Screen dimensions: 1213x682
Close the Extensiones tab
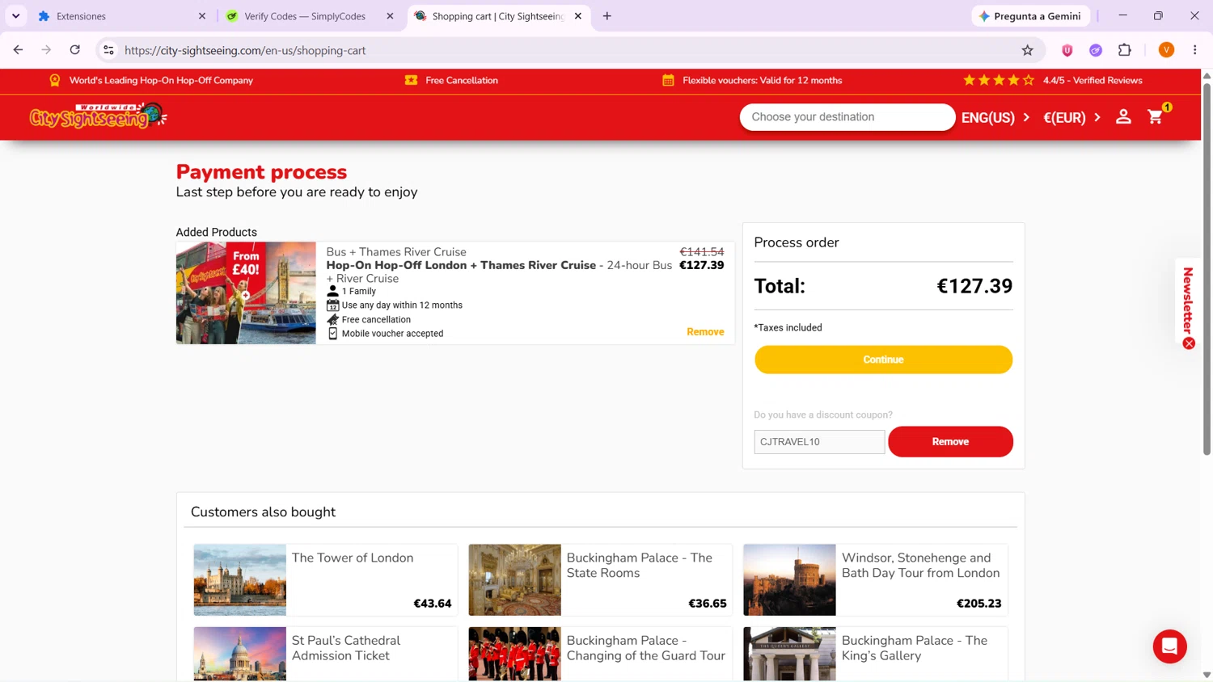pos(202,16)
